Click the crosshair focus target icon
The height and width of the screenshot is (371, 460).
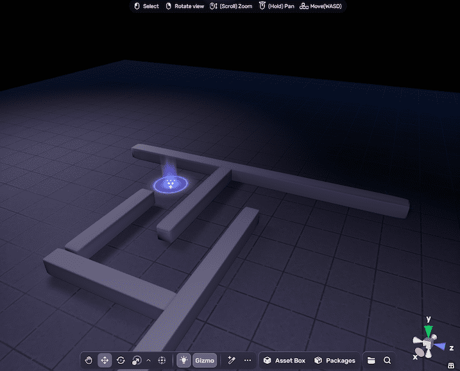162,360
